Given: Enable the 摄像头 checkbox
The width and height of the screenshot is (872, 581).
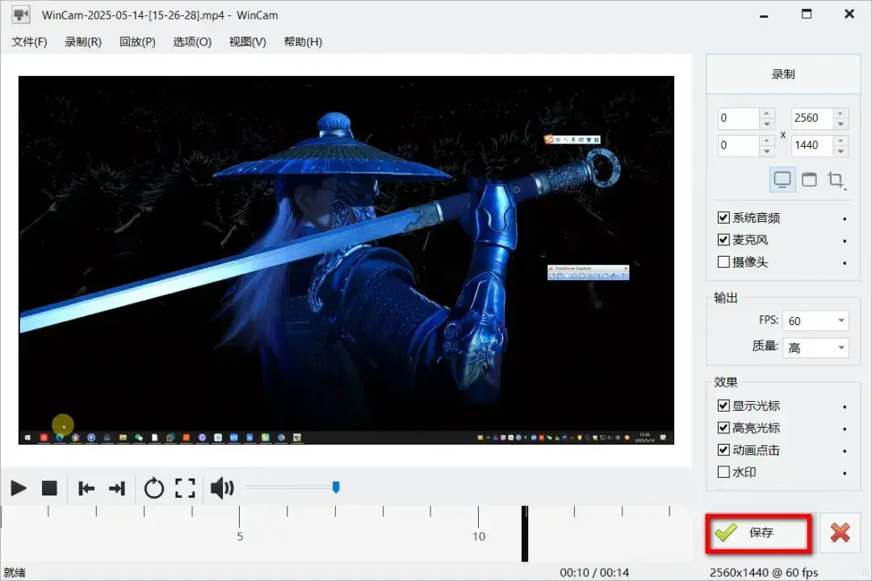Looking at the screenshot, I should [x=723, y=262].
